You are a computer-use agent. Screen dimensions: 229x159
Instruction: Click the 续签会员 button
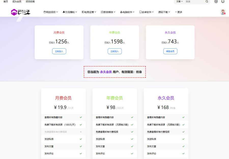tap(170, 51)
